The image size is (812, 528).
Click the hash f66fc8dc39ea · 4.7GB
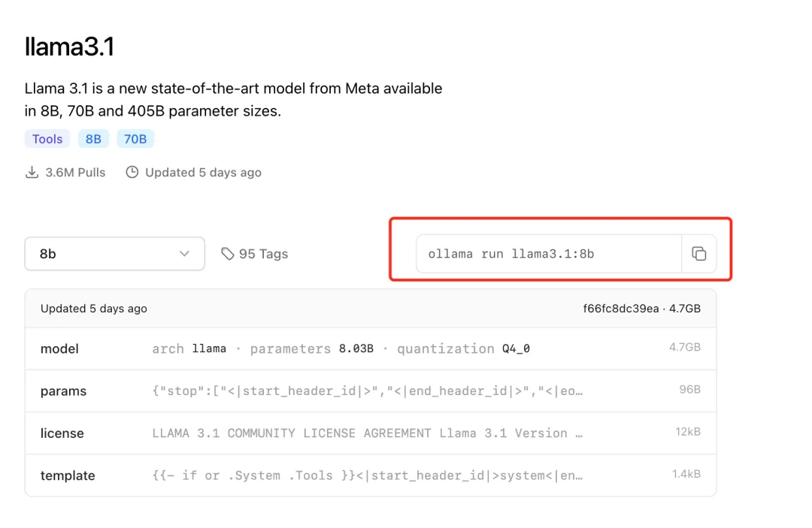641,309
